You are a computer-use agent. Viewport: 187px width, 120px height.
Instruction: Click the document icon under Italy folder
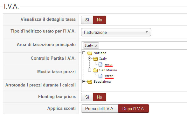coord(100,64)
